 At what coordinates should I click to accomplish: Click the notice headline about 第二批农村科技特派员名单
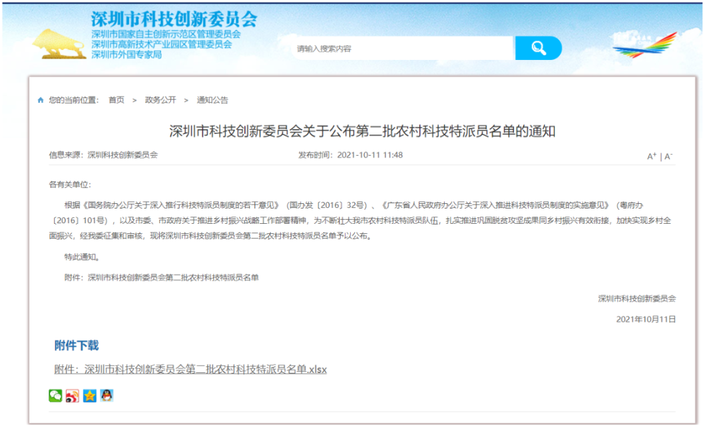[x=362, y=131]
